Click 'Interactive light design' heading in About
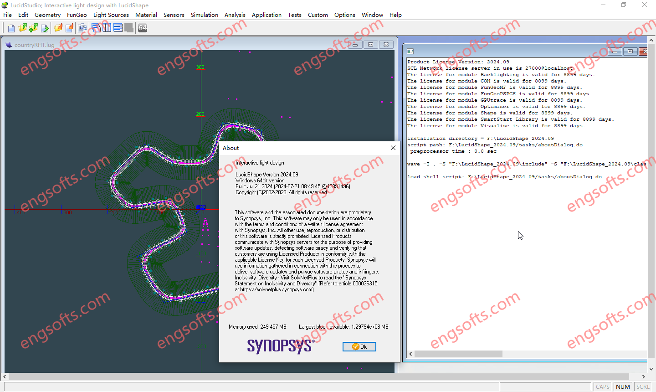Screen dimensions: 656x392 [260, 163]
